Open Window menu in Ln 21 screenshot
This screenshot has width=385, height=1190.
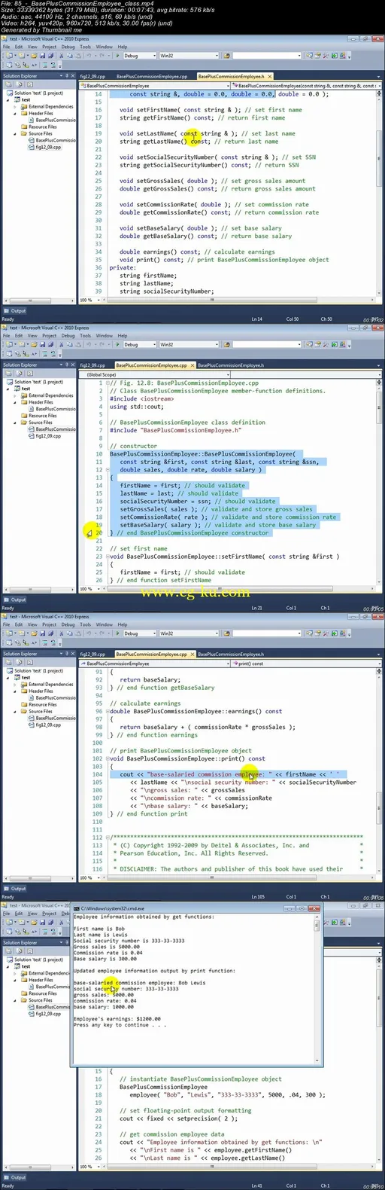[105, 336]
